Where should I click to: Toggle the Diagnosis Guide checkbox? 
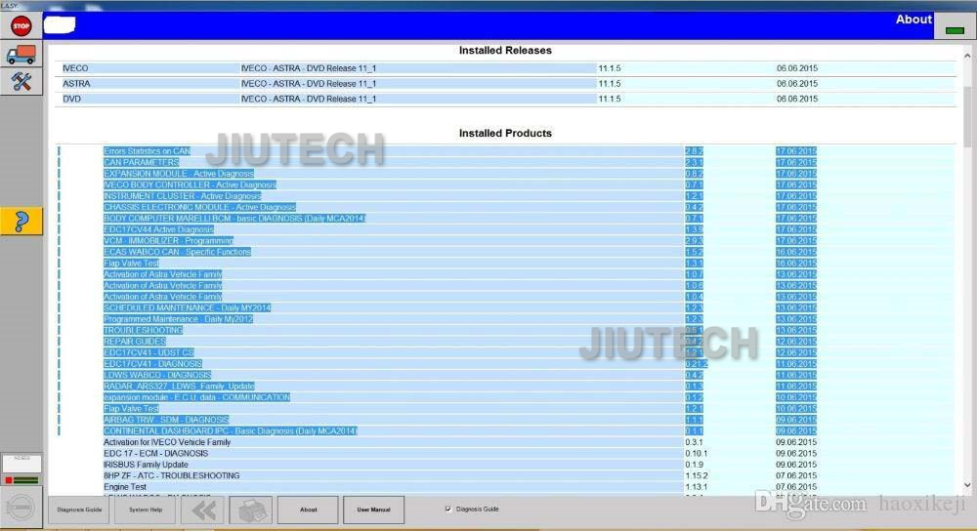pos(448,510)
